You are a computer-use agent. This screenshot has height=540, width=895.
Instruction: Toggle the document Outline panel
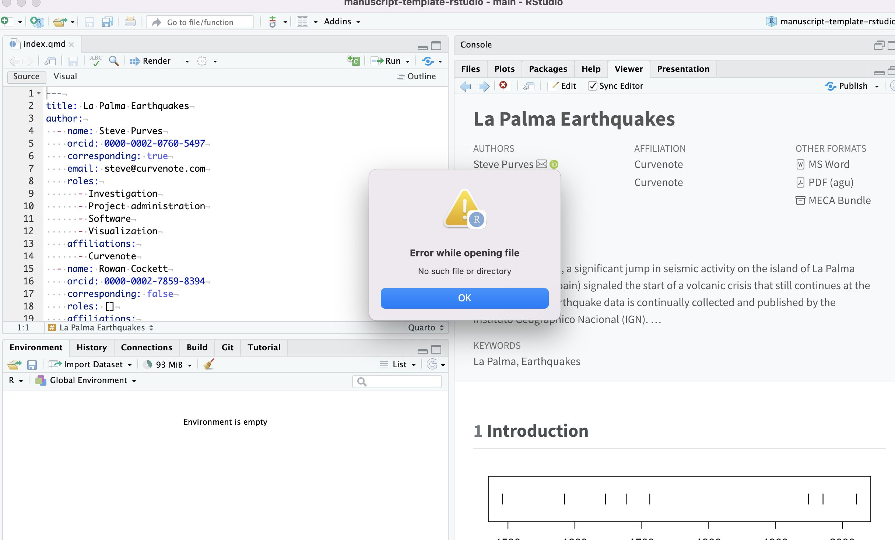[417, 76]
